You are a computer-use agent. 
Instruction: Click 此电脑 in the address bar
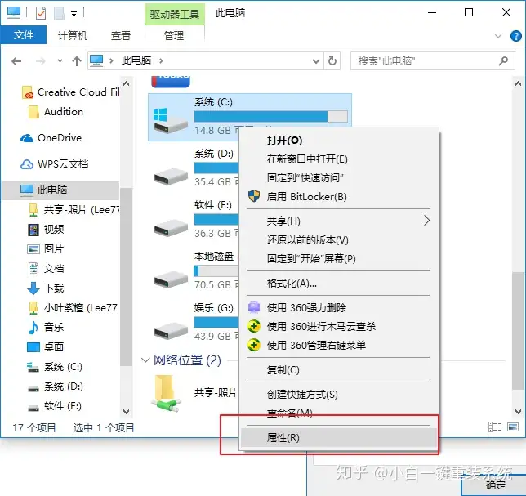tap(136, 60)
